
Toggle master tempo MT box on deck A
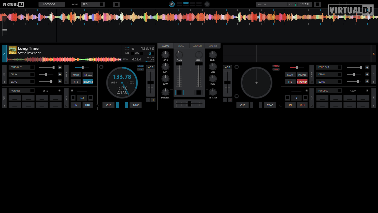point(132,53)
